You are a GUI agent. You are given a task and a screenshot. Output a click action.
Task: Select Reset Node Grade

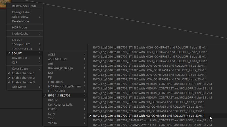[24, 6]
